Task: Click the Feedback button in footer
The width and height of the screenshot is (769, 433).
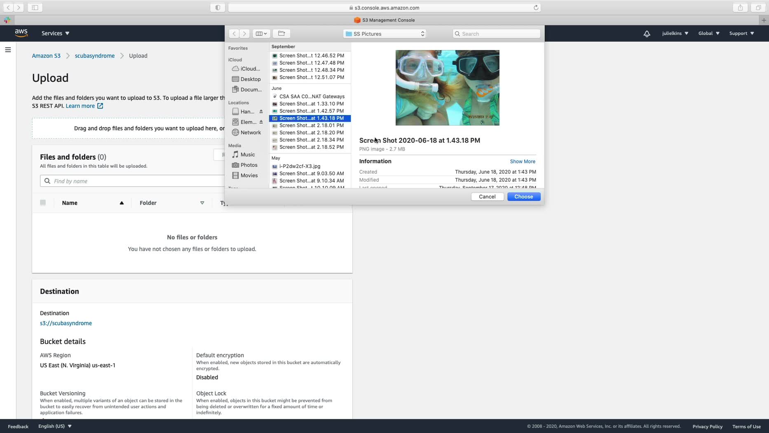Action: [18, 426]
